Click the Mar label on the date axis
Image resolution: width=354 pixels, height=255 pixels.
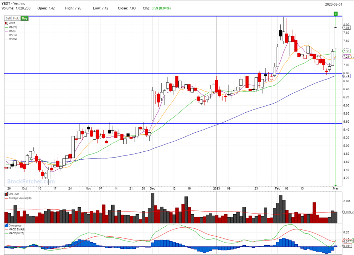(x=335, y=188)
